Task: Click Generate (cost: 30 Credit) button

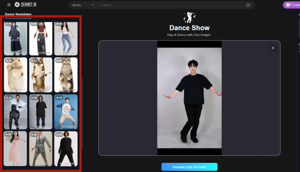Action: click(189, 167)
